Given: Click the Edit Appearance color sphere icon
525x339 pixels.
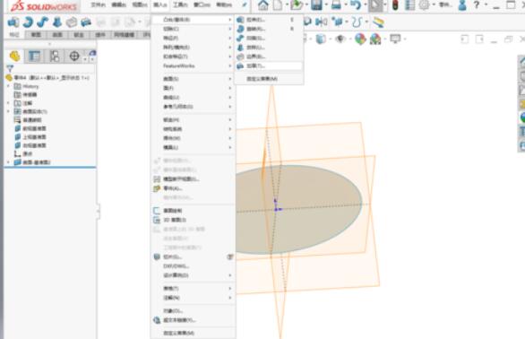Looking at the screenshot, I should [x=360, y=39].
